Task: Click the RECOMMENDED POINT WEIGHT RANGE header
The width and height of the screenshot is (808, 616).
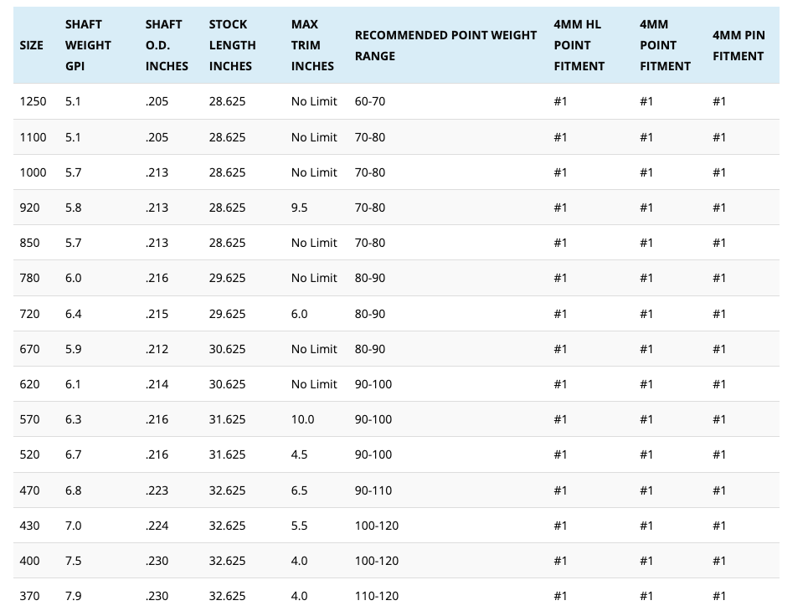Action: coord(445,45)
